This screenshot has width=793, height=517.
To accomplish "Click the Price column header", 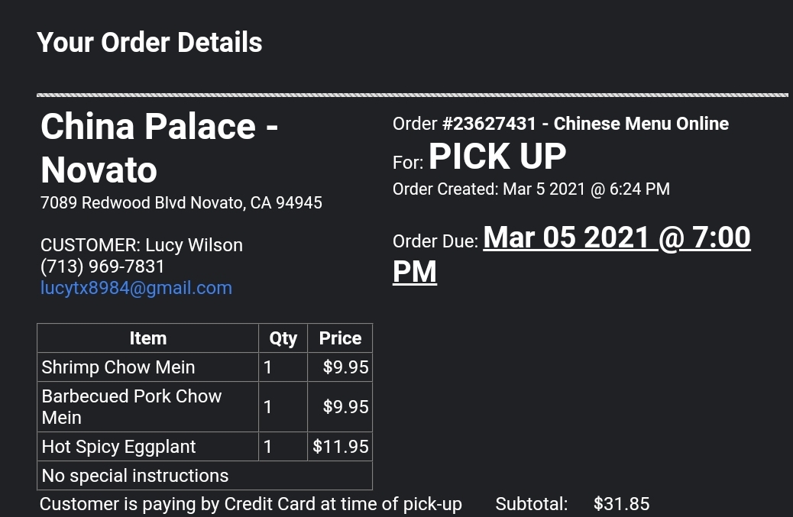I will pos(340,338).
